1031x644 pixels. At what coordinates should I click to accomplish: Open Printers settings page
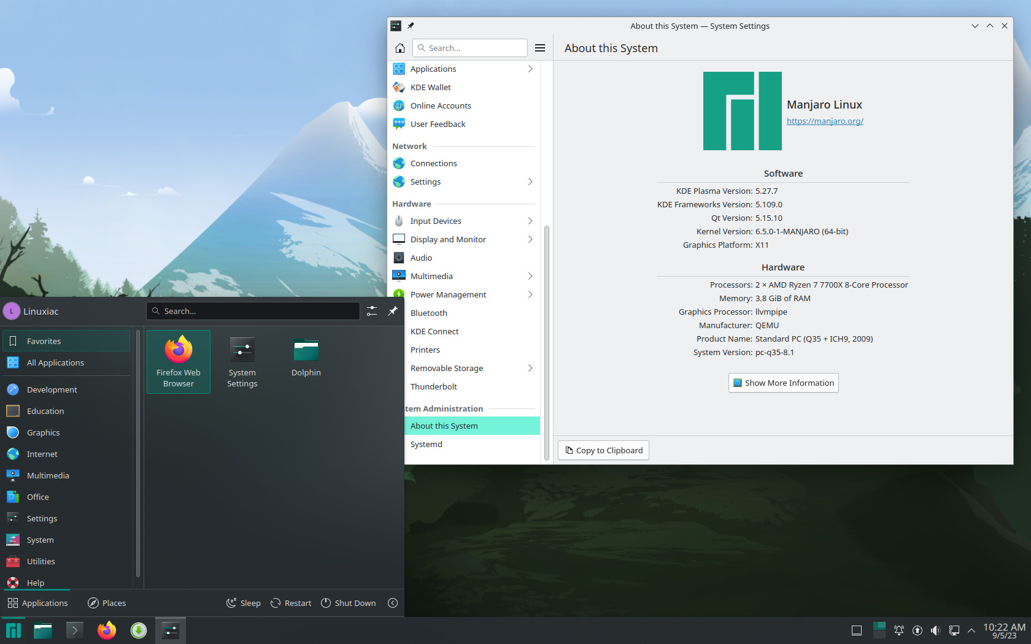coord(472,350)
